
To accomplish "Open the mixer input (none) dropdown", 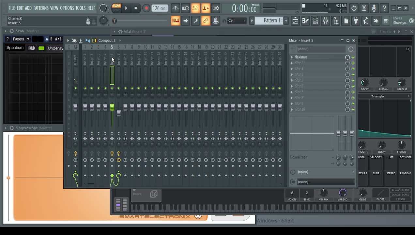I will pyautogui.click(x=321, y=49).
